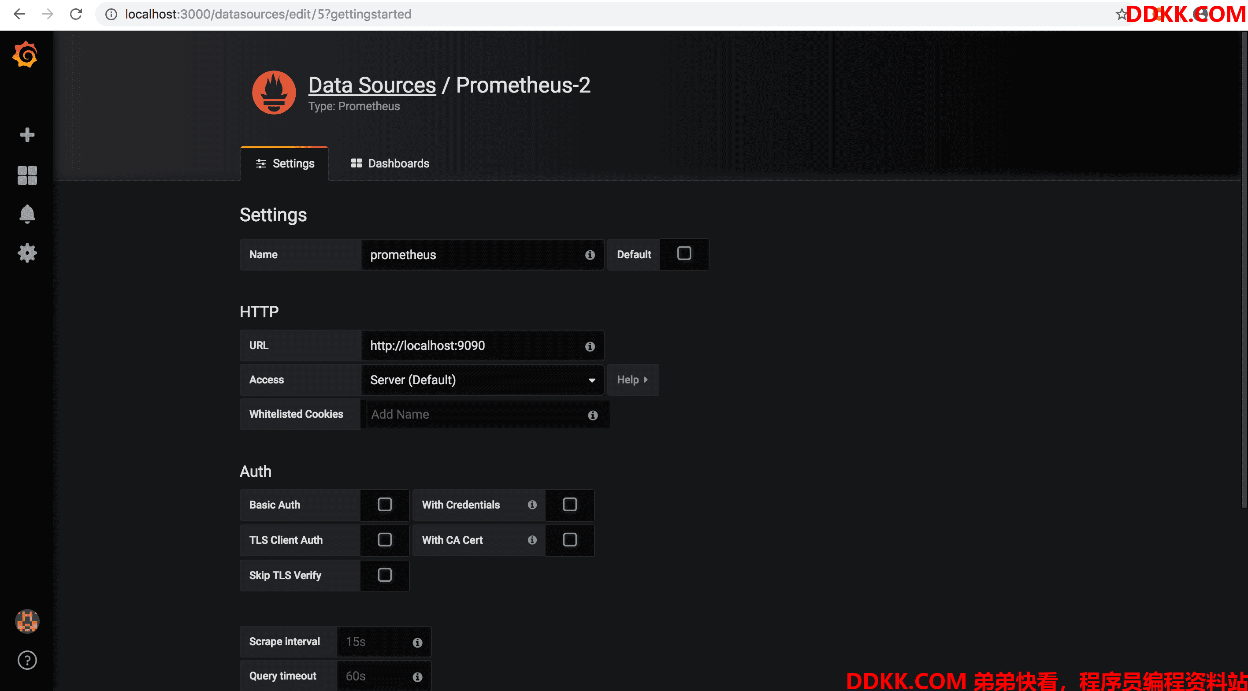Switch to the Settings tab

pyautogui.click(x=284, y=164)
